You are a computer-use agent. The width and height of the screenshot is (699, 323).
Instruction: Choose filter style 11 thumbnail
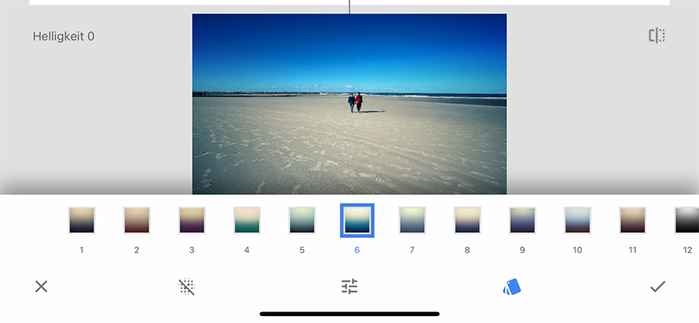coord(633,221)
